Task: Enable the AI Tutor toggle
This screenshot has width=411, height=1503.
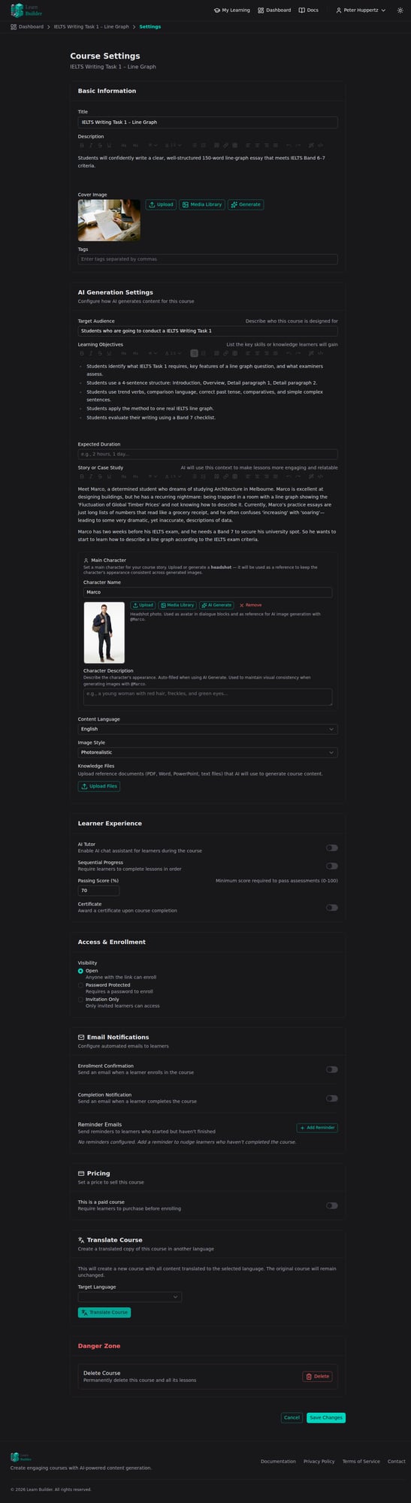Action: pos(332,848)
